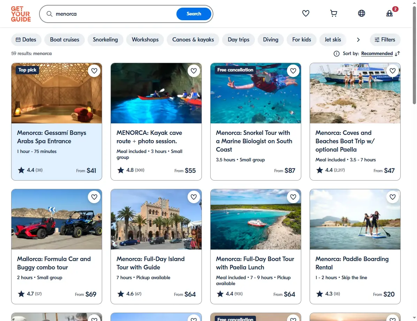This screenshot has height=321, width=417.
Task: Click the Top pick badge
Action: pos(27,70)
